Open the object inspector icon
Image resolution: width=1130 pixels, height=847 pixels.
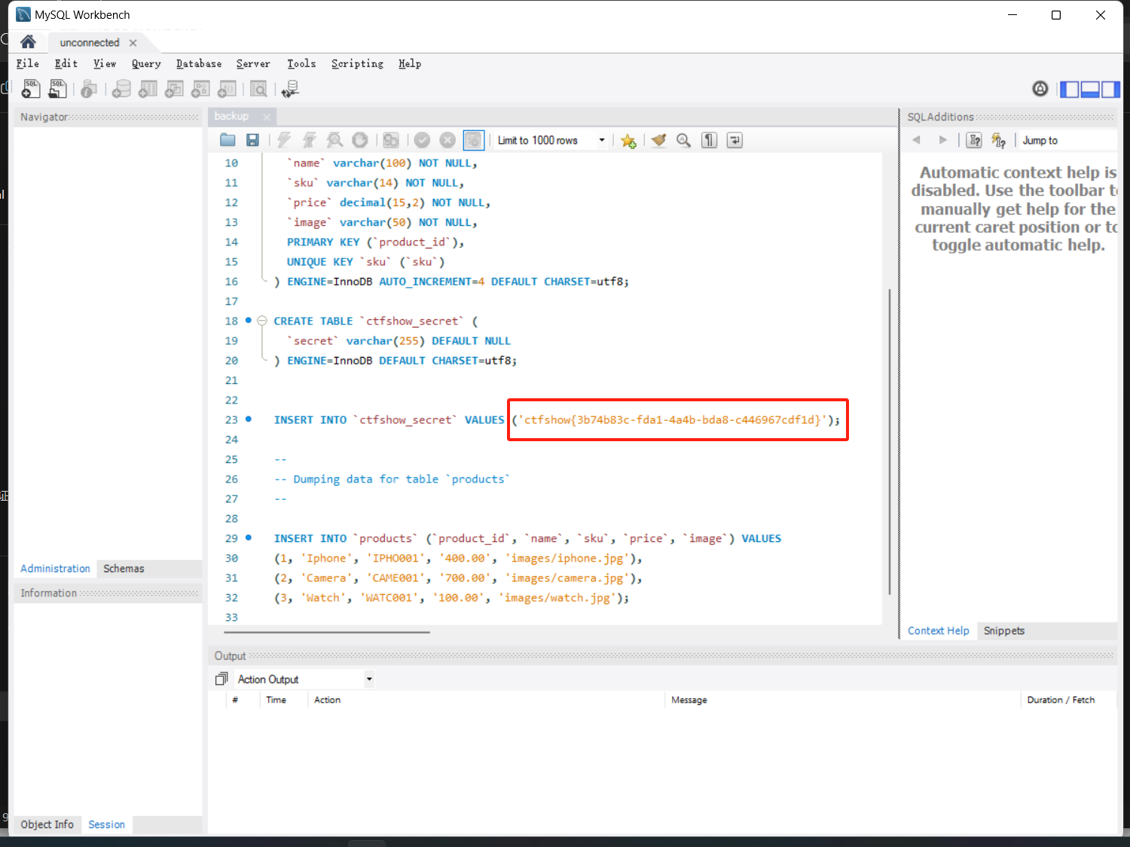(x=89, y=90)
